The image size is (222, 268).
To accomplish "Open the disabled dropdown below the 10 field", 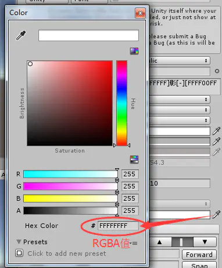I will (180, 204).
